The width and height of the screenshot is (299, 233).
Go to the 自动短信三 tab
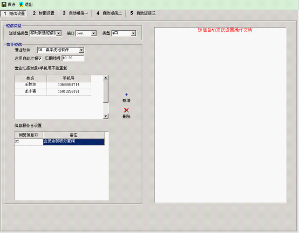tap(142, 13)
